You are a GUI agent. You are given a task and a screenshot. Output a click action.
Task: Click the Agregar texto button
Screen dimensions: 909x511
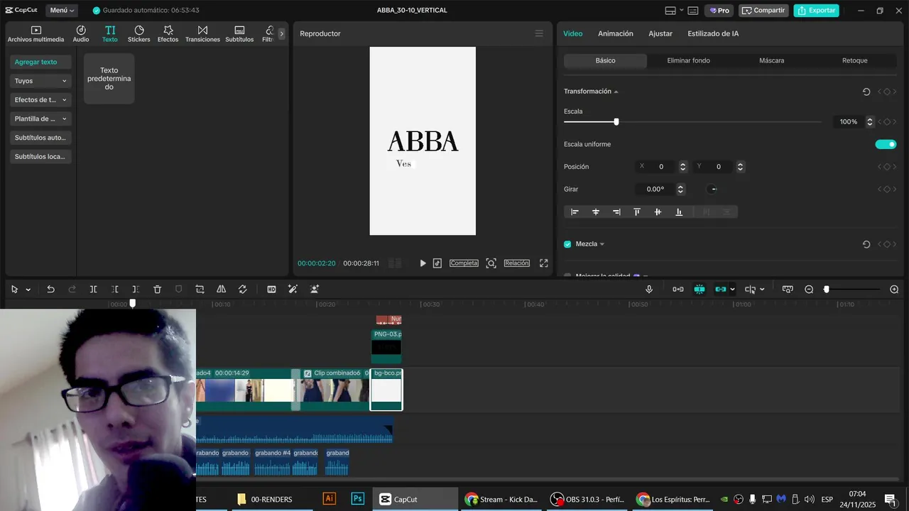(x=40, y=62)
